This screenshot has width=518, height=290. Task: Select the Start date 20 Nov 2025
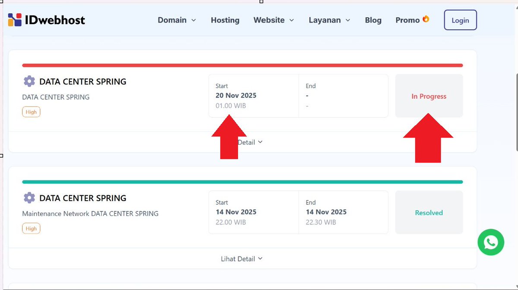236,96
